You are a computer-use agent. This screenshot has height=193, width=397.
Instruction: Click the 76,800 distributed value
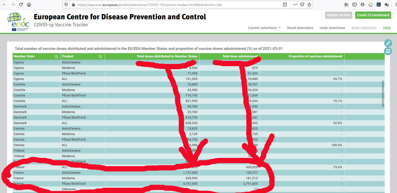192,84
